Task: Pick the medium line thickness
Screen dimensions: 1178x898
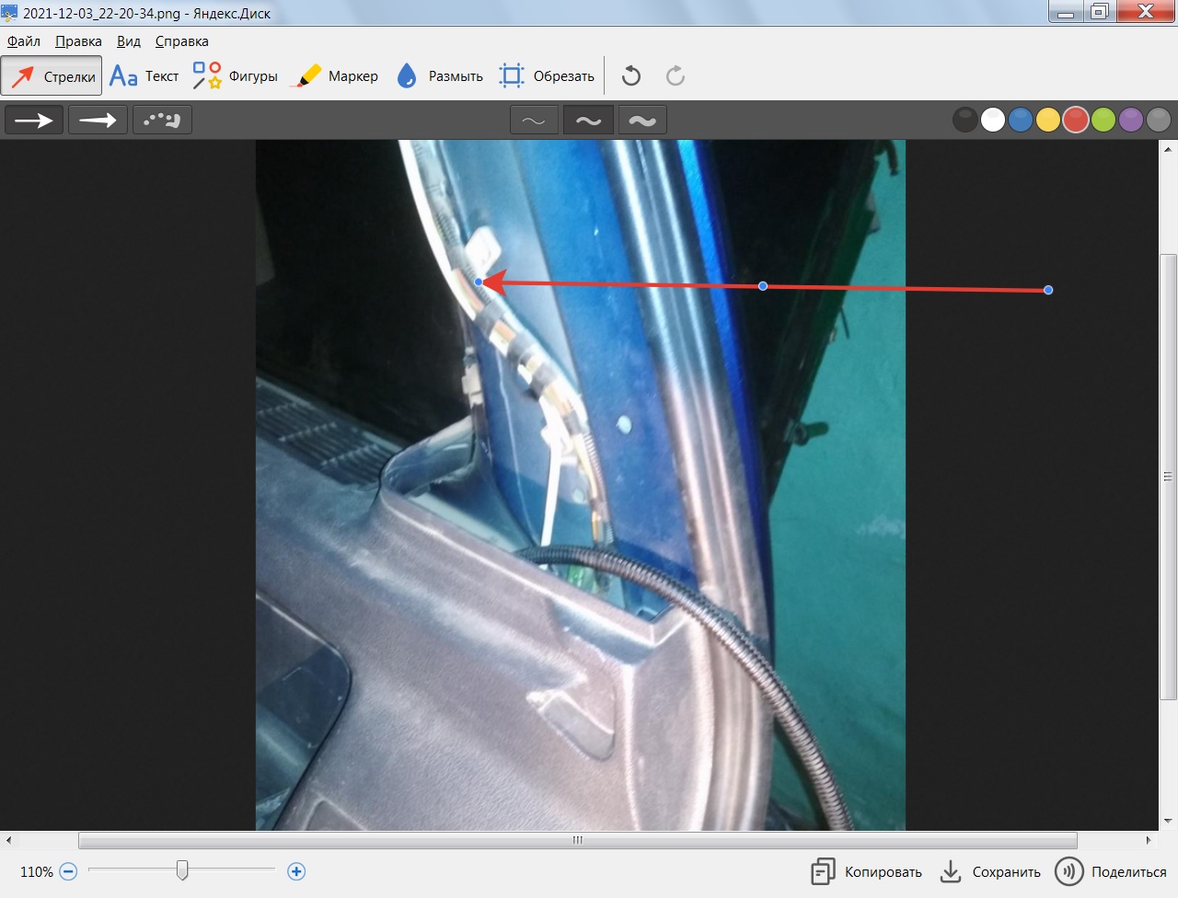Action: click(588, 121)
